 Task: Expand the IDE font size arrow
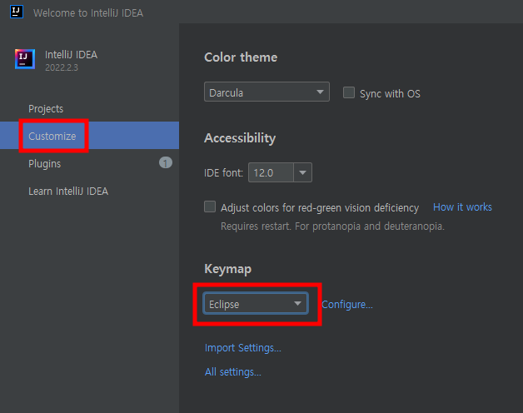(302, 172)
